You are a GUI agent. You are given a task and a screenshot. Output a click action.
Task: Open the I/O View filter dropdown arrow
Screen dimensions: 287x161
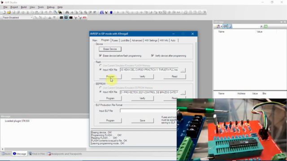click(261, 26)
